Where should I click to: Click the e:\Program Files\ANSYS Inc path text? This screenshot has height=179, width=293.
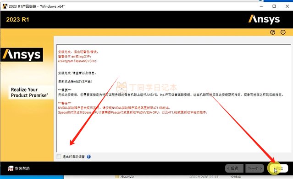[x=77, y=61]
